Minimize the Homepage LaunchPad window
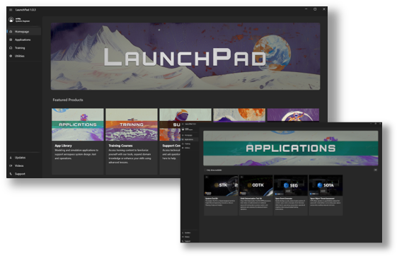This screenshot has height=256, width=397. click(306, 9)
